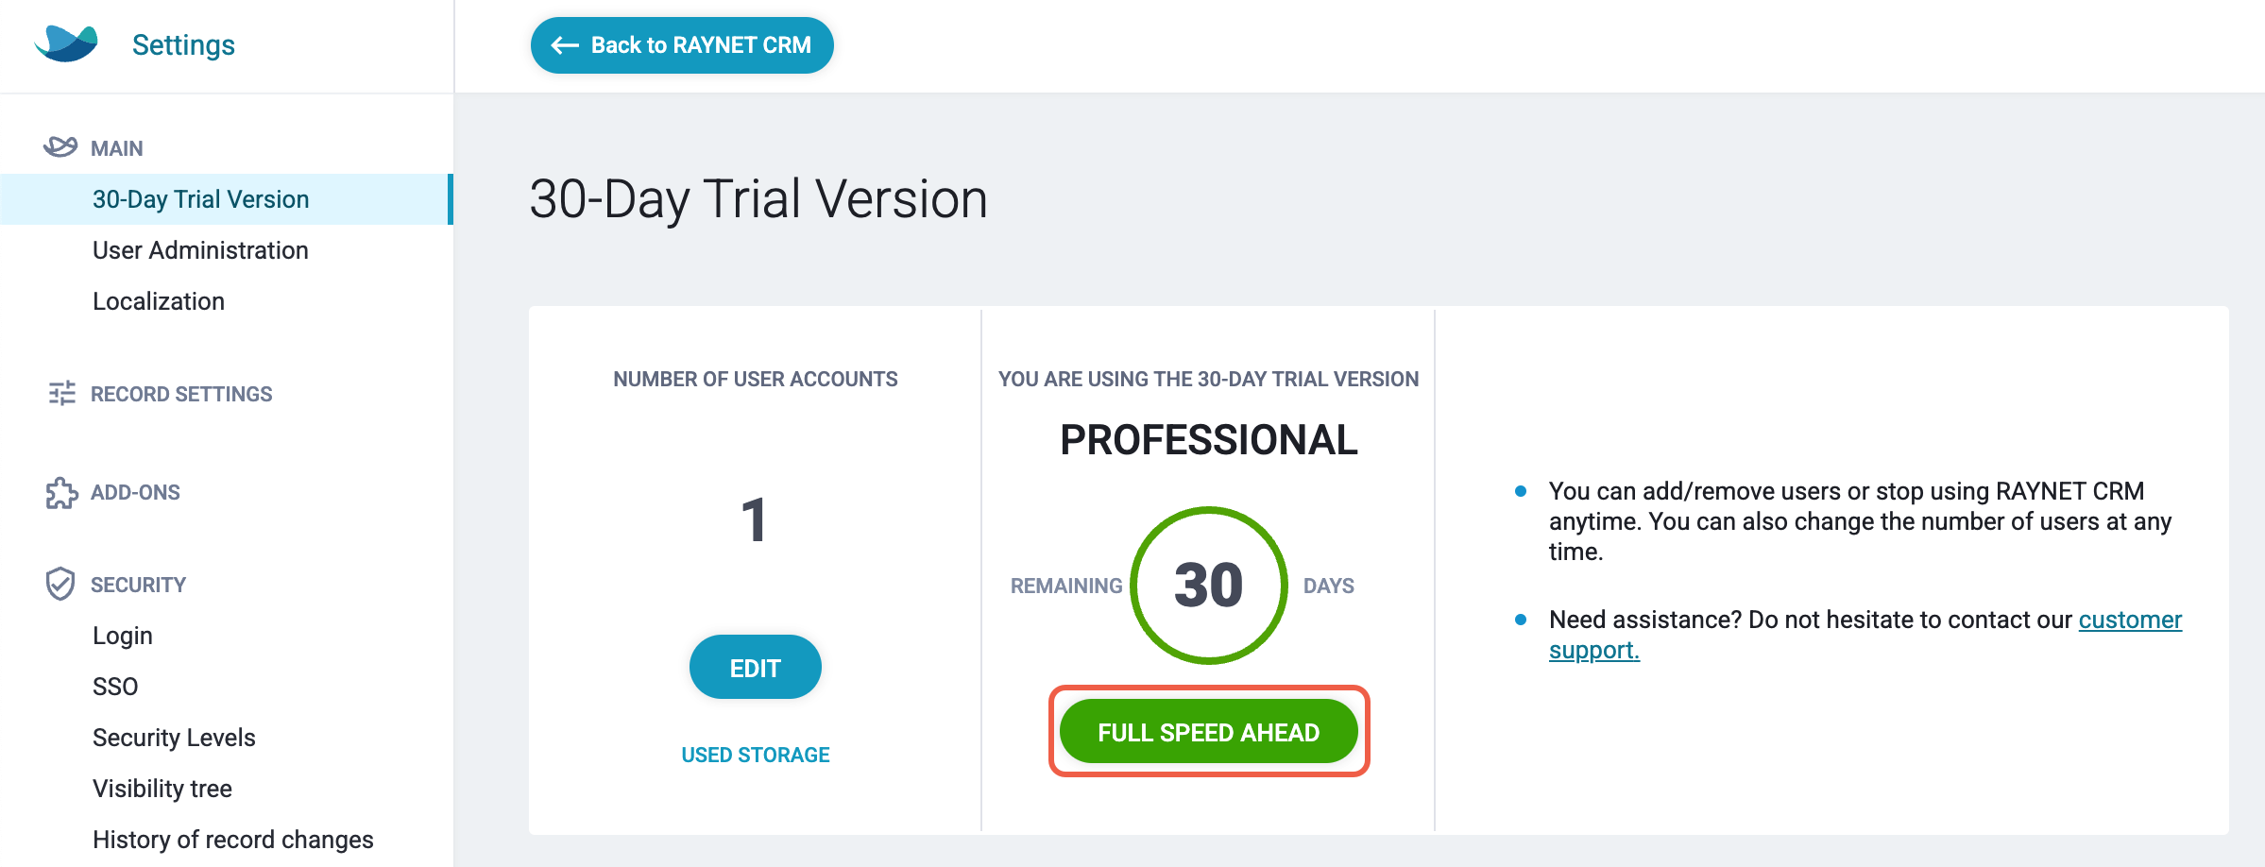Open Localization settings
Screen dimensions: 2265x867
[x=159, y=301]
